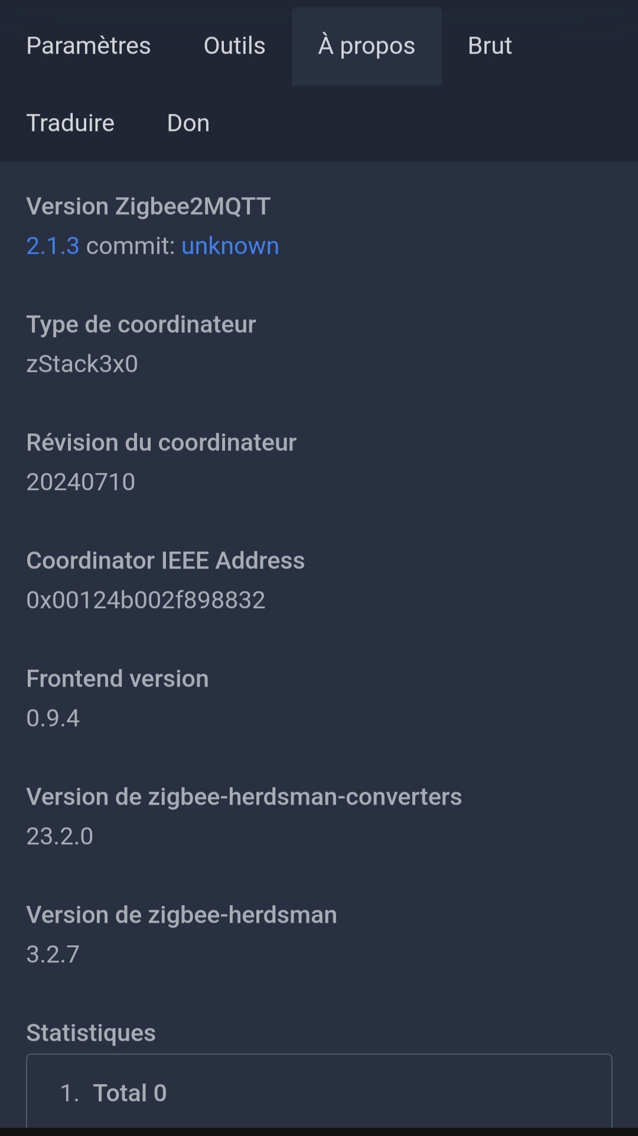Click the Statistiques heading
This screenshot has width=638, height=1136.
click(x=91, y=1033)
